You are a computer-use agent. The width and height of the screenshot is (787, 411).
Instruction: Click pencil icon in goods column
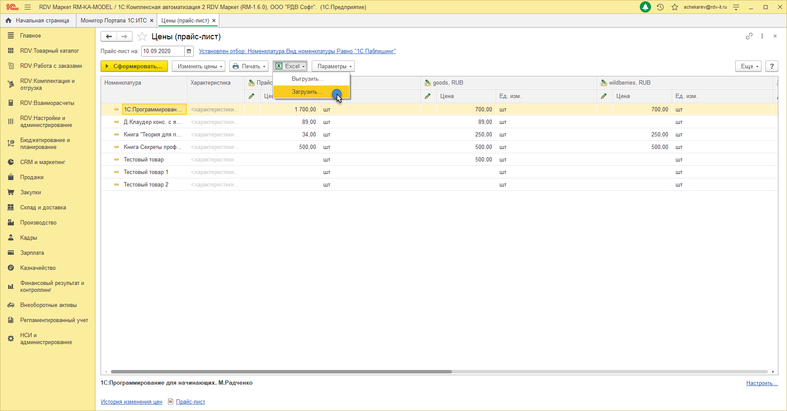coord(428,96)
